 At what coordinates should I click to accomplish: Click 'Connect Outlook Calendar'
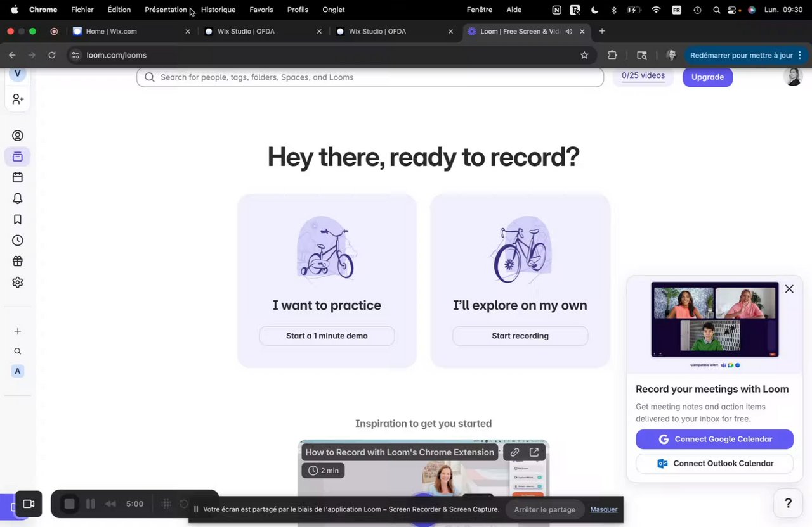coord(714,463)
